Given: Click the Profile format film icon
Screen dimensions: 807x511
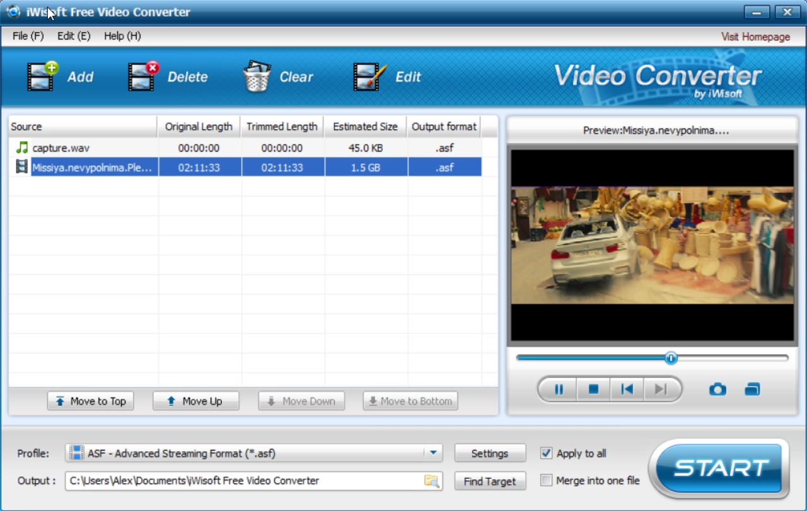Looking at the screenshot, I should click(76, 453).
